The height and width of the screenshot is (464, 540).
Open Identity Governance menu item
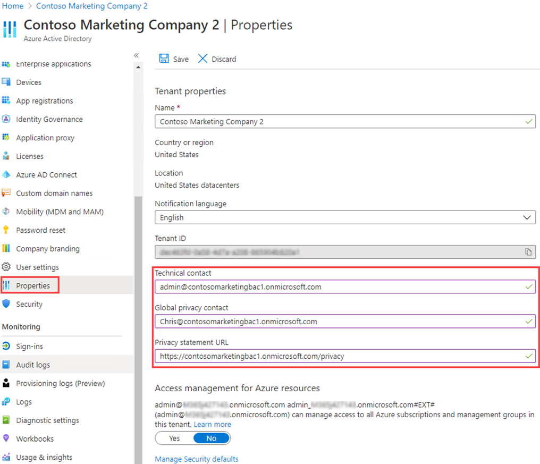pyautogui.click(x=49, y=119)
